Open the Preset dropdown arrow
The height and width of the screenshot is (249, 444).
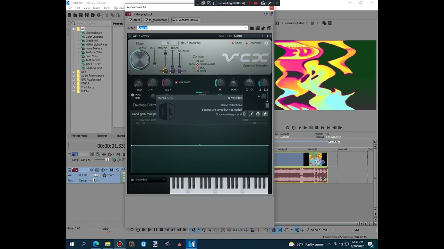point(246,28)
